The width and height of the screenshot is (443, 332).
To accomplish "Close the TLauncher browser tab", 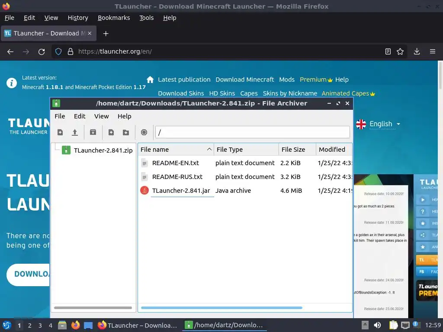I will [90, 33].
